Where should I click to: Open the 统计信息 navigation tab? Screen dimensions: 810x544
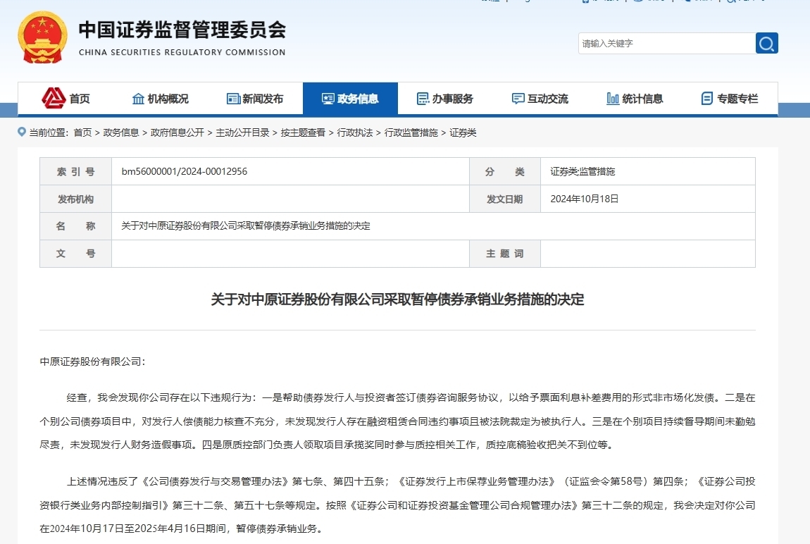[635, 98]
